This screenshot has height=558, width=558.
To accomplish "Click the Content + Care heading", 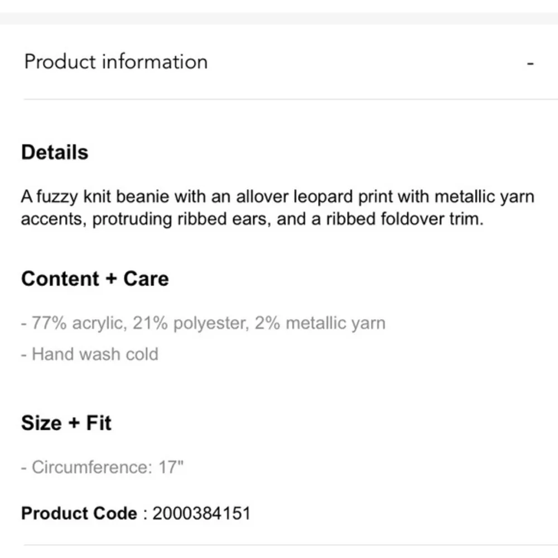I will point(95,278).
